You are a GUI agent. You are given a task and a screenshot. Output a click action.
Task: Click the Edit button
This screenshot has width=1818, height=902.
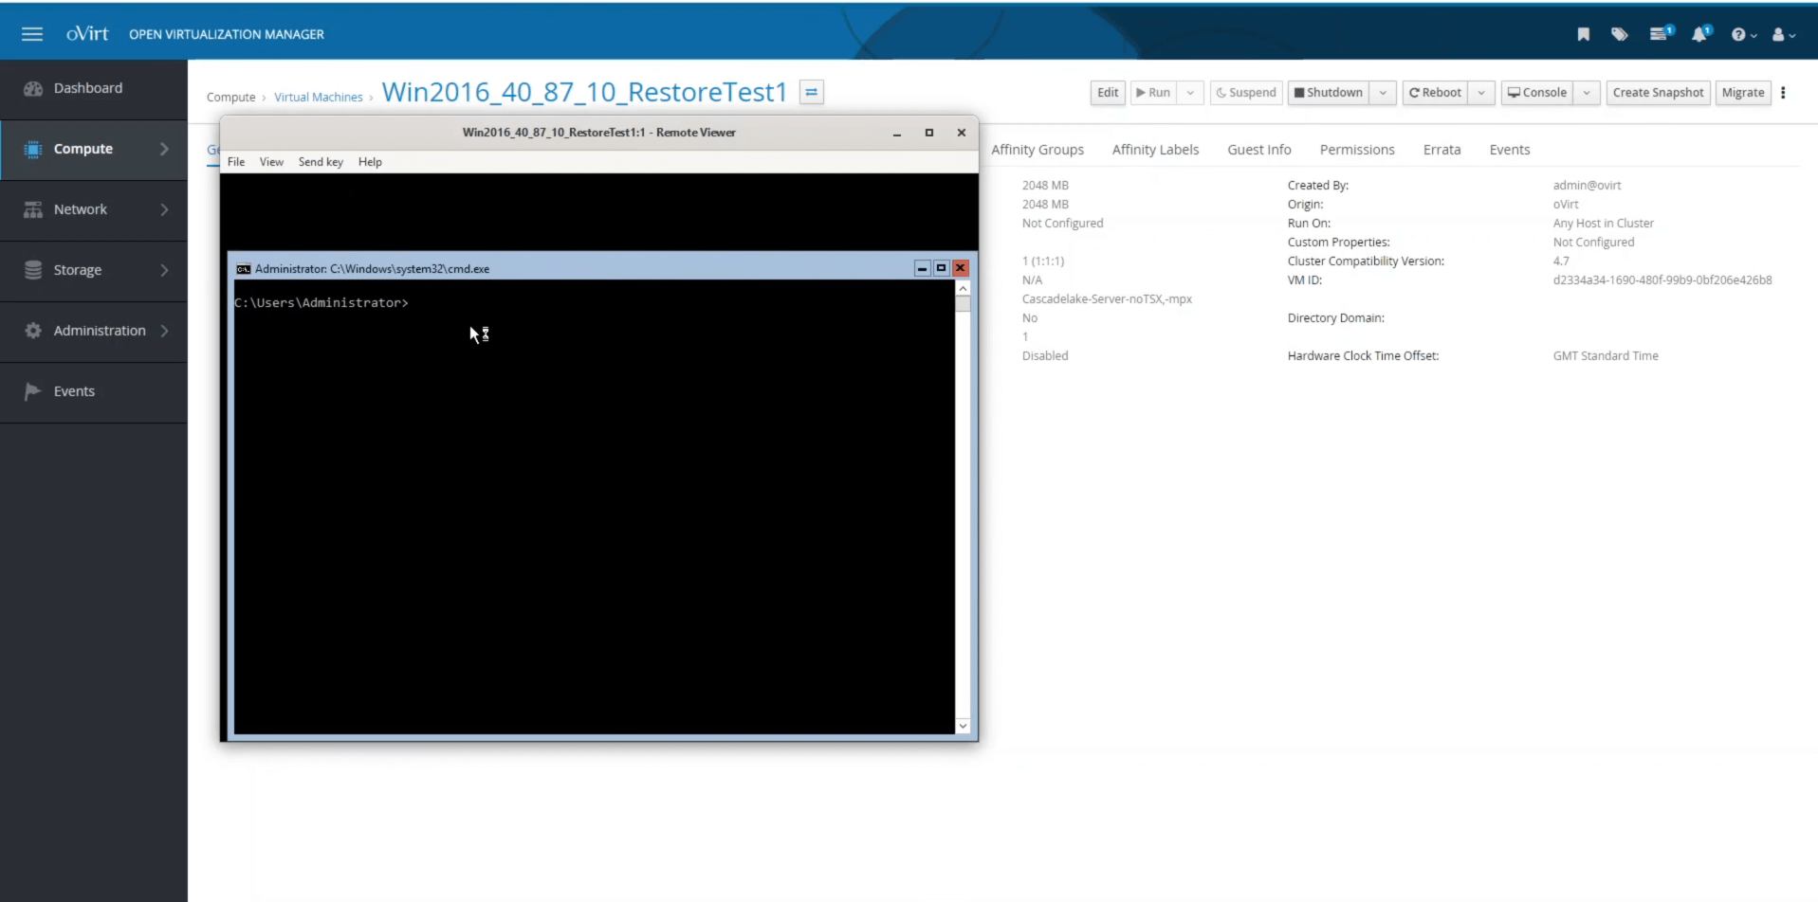(x=1108, y=92)
